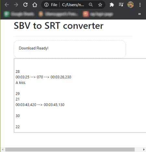Viewport: 146px width, 152px height.
Task: Go back with the browser back arrow
Action: coord(7,5)
